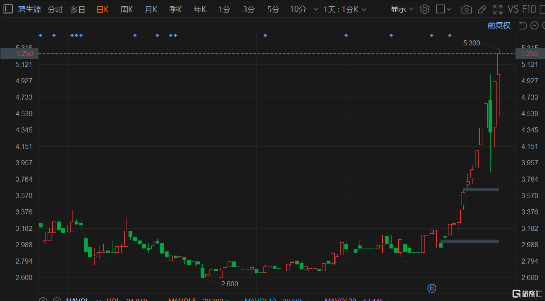Select the 月K monthly chart tab
This screenshot has height=301, width=545.
(151, 9)
